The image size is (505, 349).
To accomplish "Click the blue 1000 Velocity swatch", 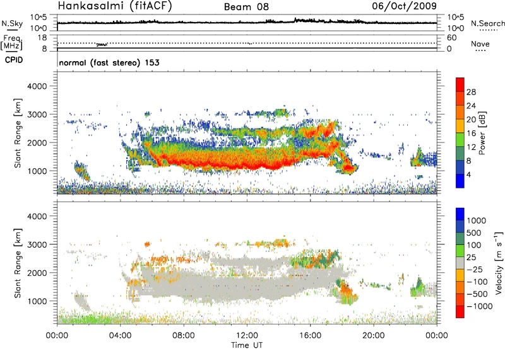I will pyautogui.click(x=460, y=214).
